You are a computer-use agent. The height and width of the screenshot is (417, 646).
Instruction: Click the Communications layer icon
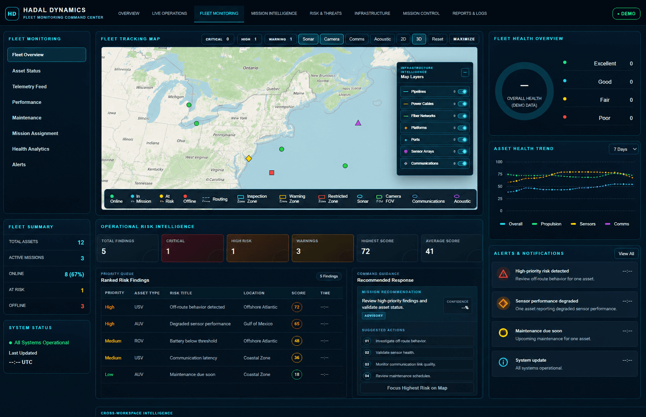click(x=406, y=163)
